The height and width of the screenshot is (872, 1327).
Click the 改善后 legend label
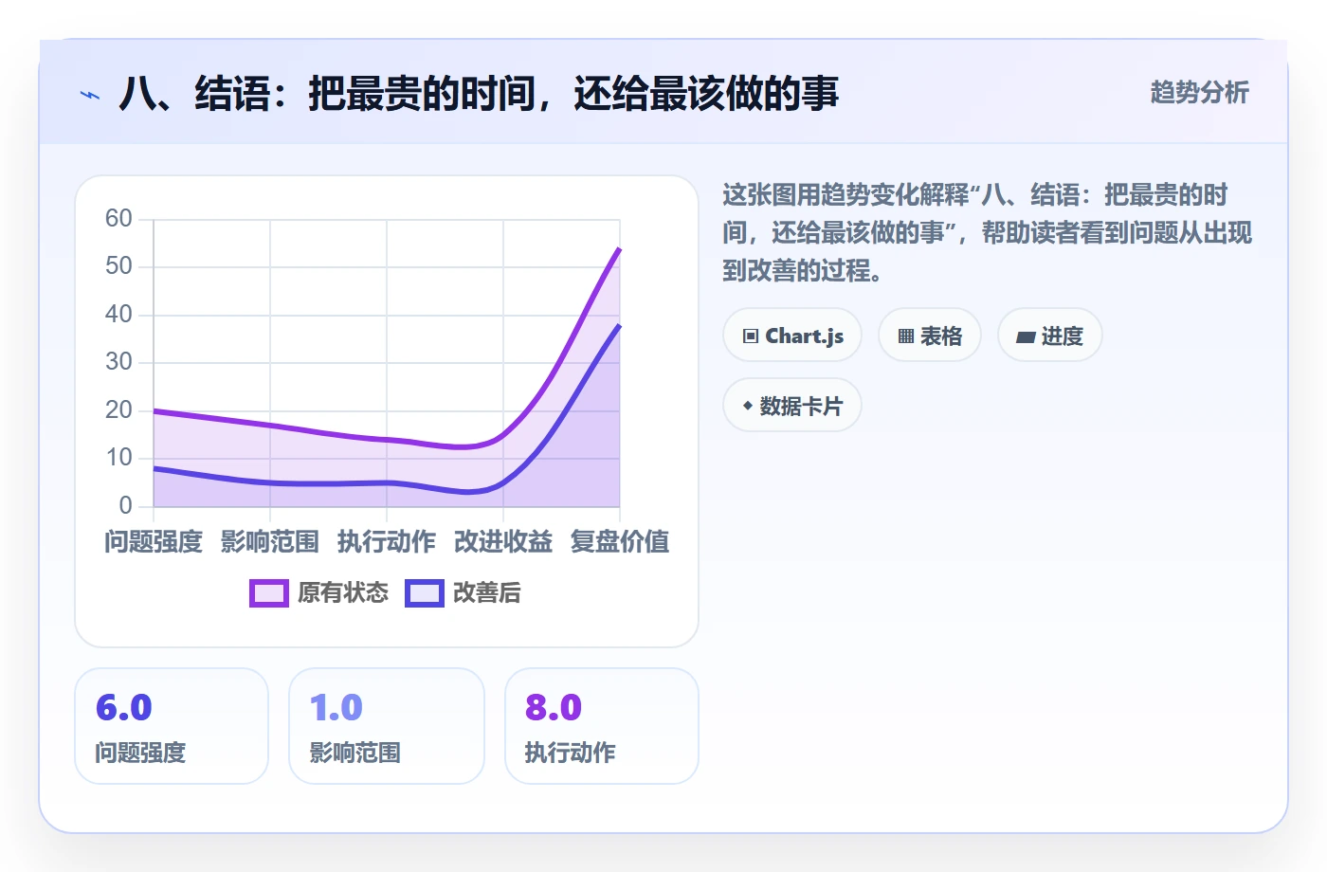[487, 593]
